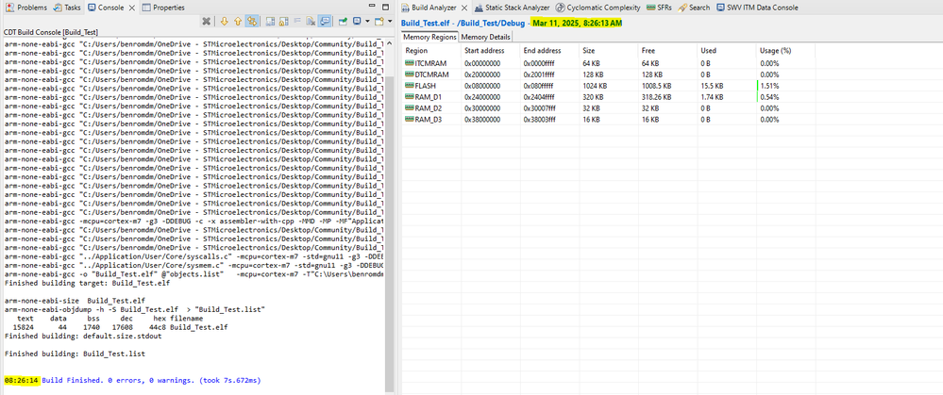Close the Build Analyzer tab
Image resolution: width=943 pixels, height=395 pixels.
463,8
